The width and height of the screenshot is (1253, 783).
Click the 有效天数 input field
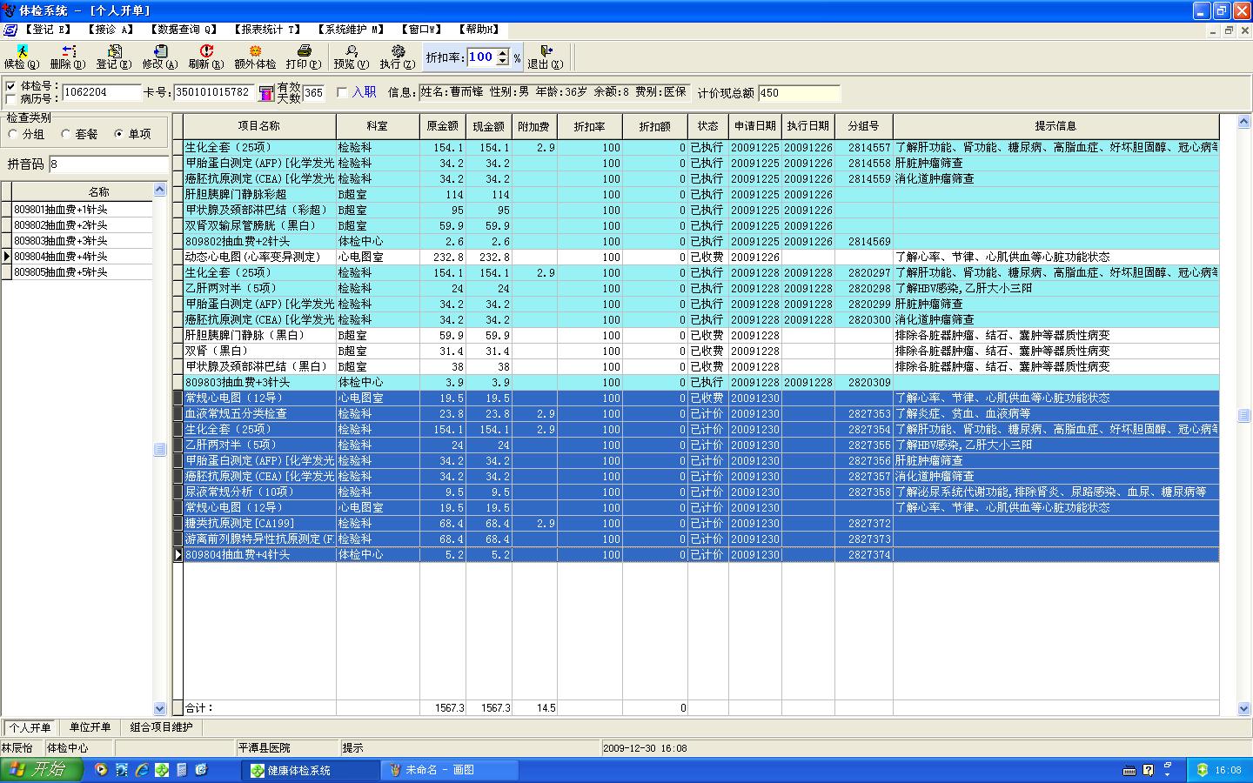pyautogui.click(x=313, y=93)
